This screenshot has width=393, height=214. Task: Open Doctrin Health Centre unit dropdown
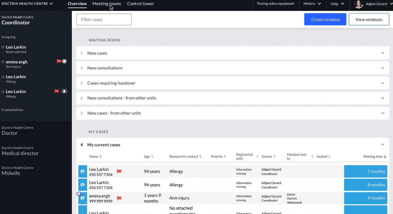27,4
